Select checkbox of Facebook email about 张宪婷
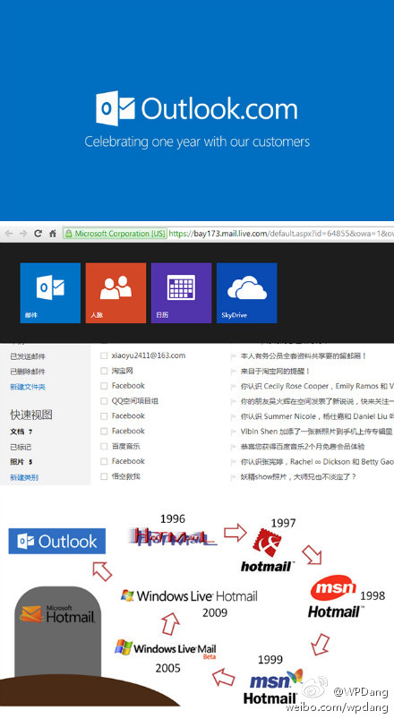The width and height of the screenshot is (394, 719). click(104, 462)
